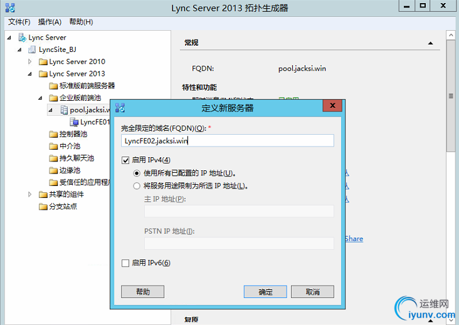Maximize the Topology Builder window

coord(423,6)
